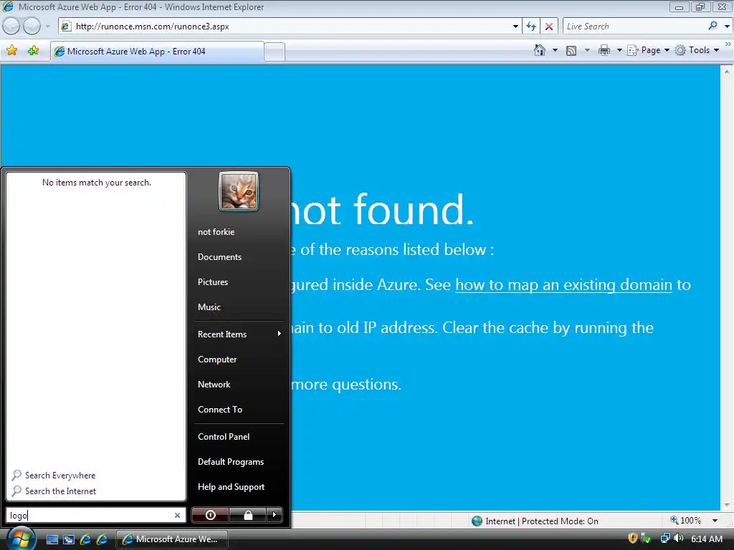The height and width of the screenshot is (550, 734).
Task: Click the IE Back navigation button
Action: pos(11,26)
